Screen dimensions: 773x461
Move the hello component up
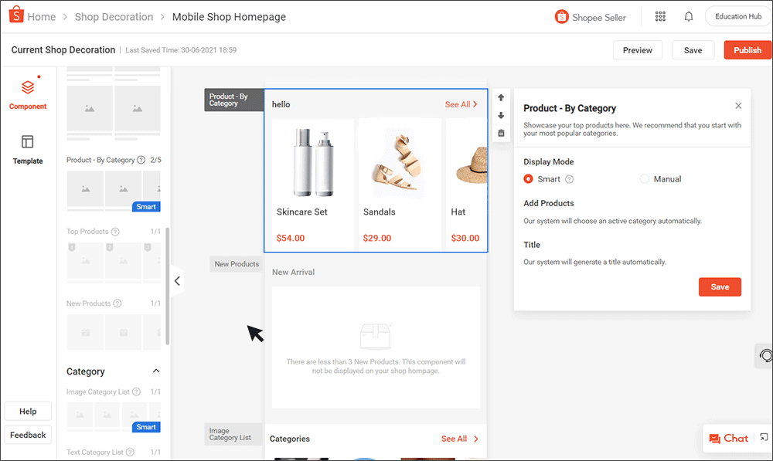click(501, 97)
